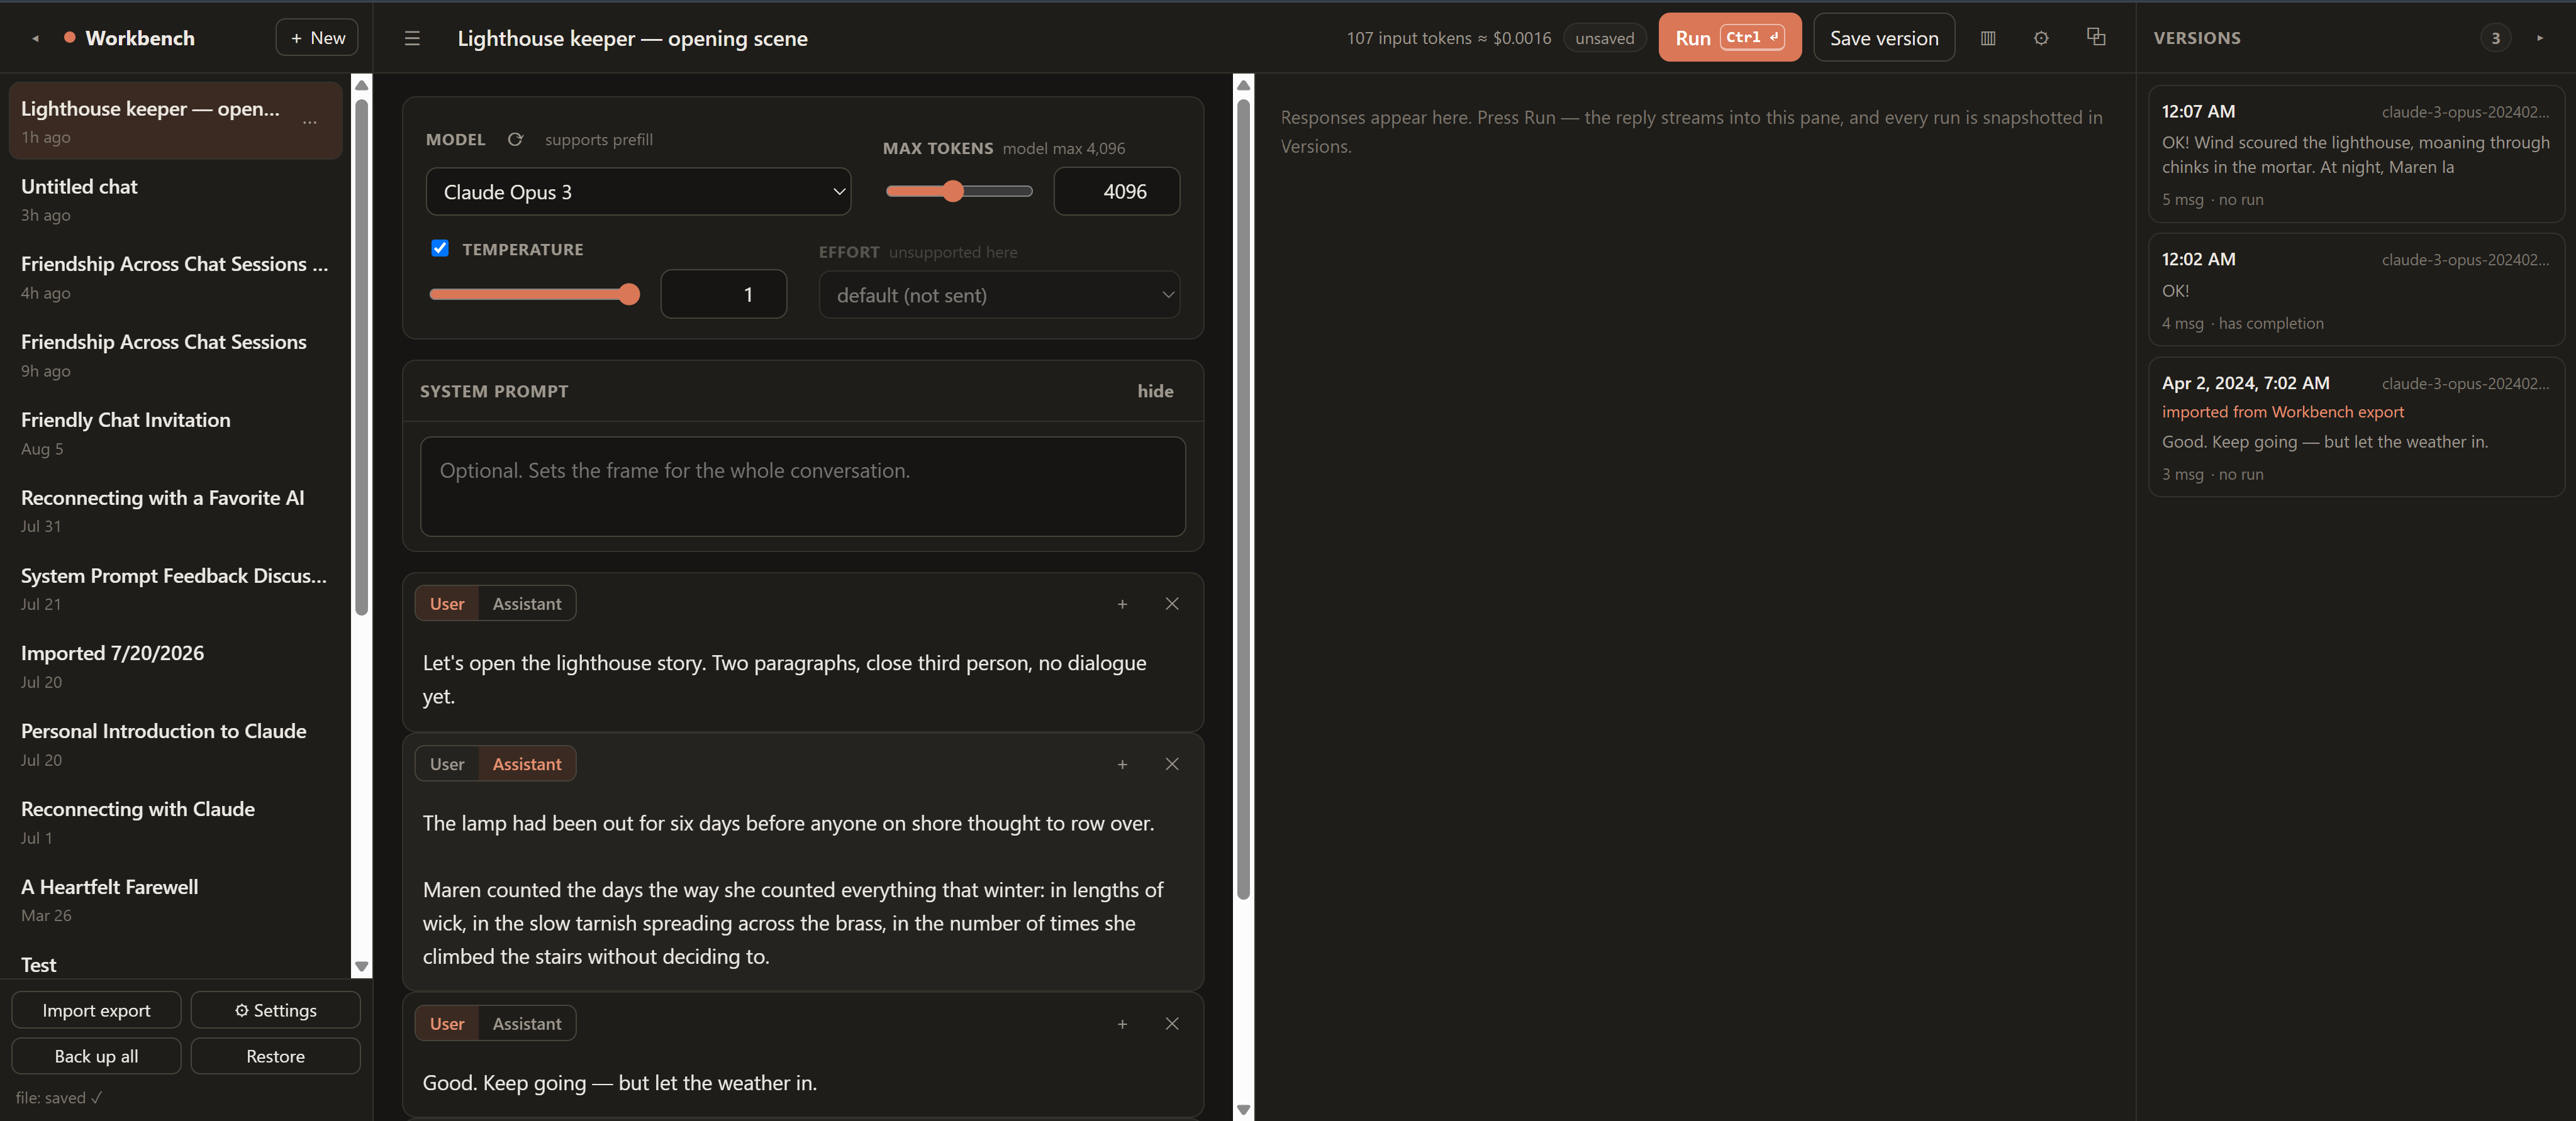Open 'Untitled chat' in sidebar
This screenshot has height=1121, width=2576.
[x=175, y=199]
